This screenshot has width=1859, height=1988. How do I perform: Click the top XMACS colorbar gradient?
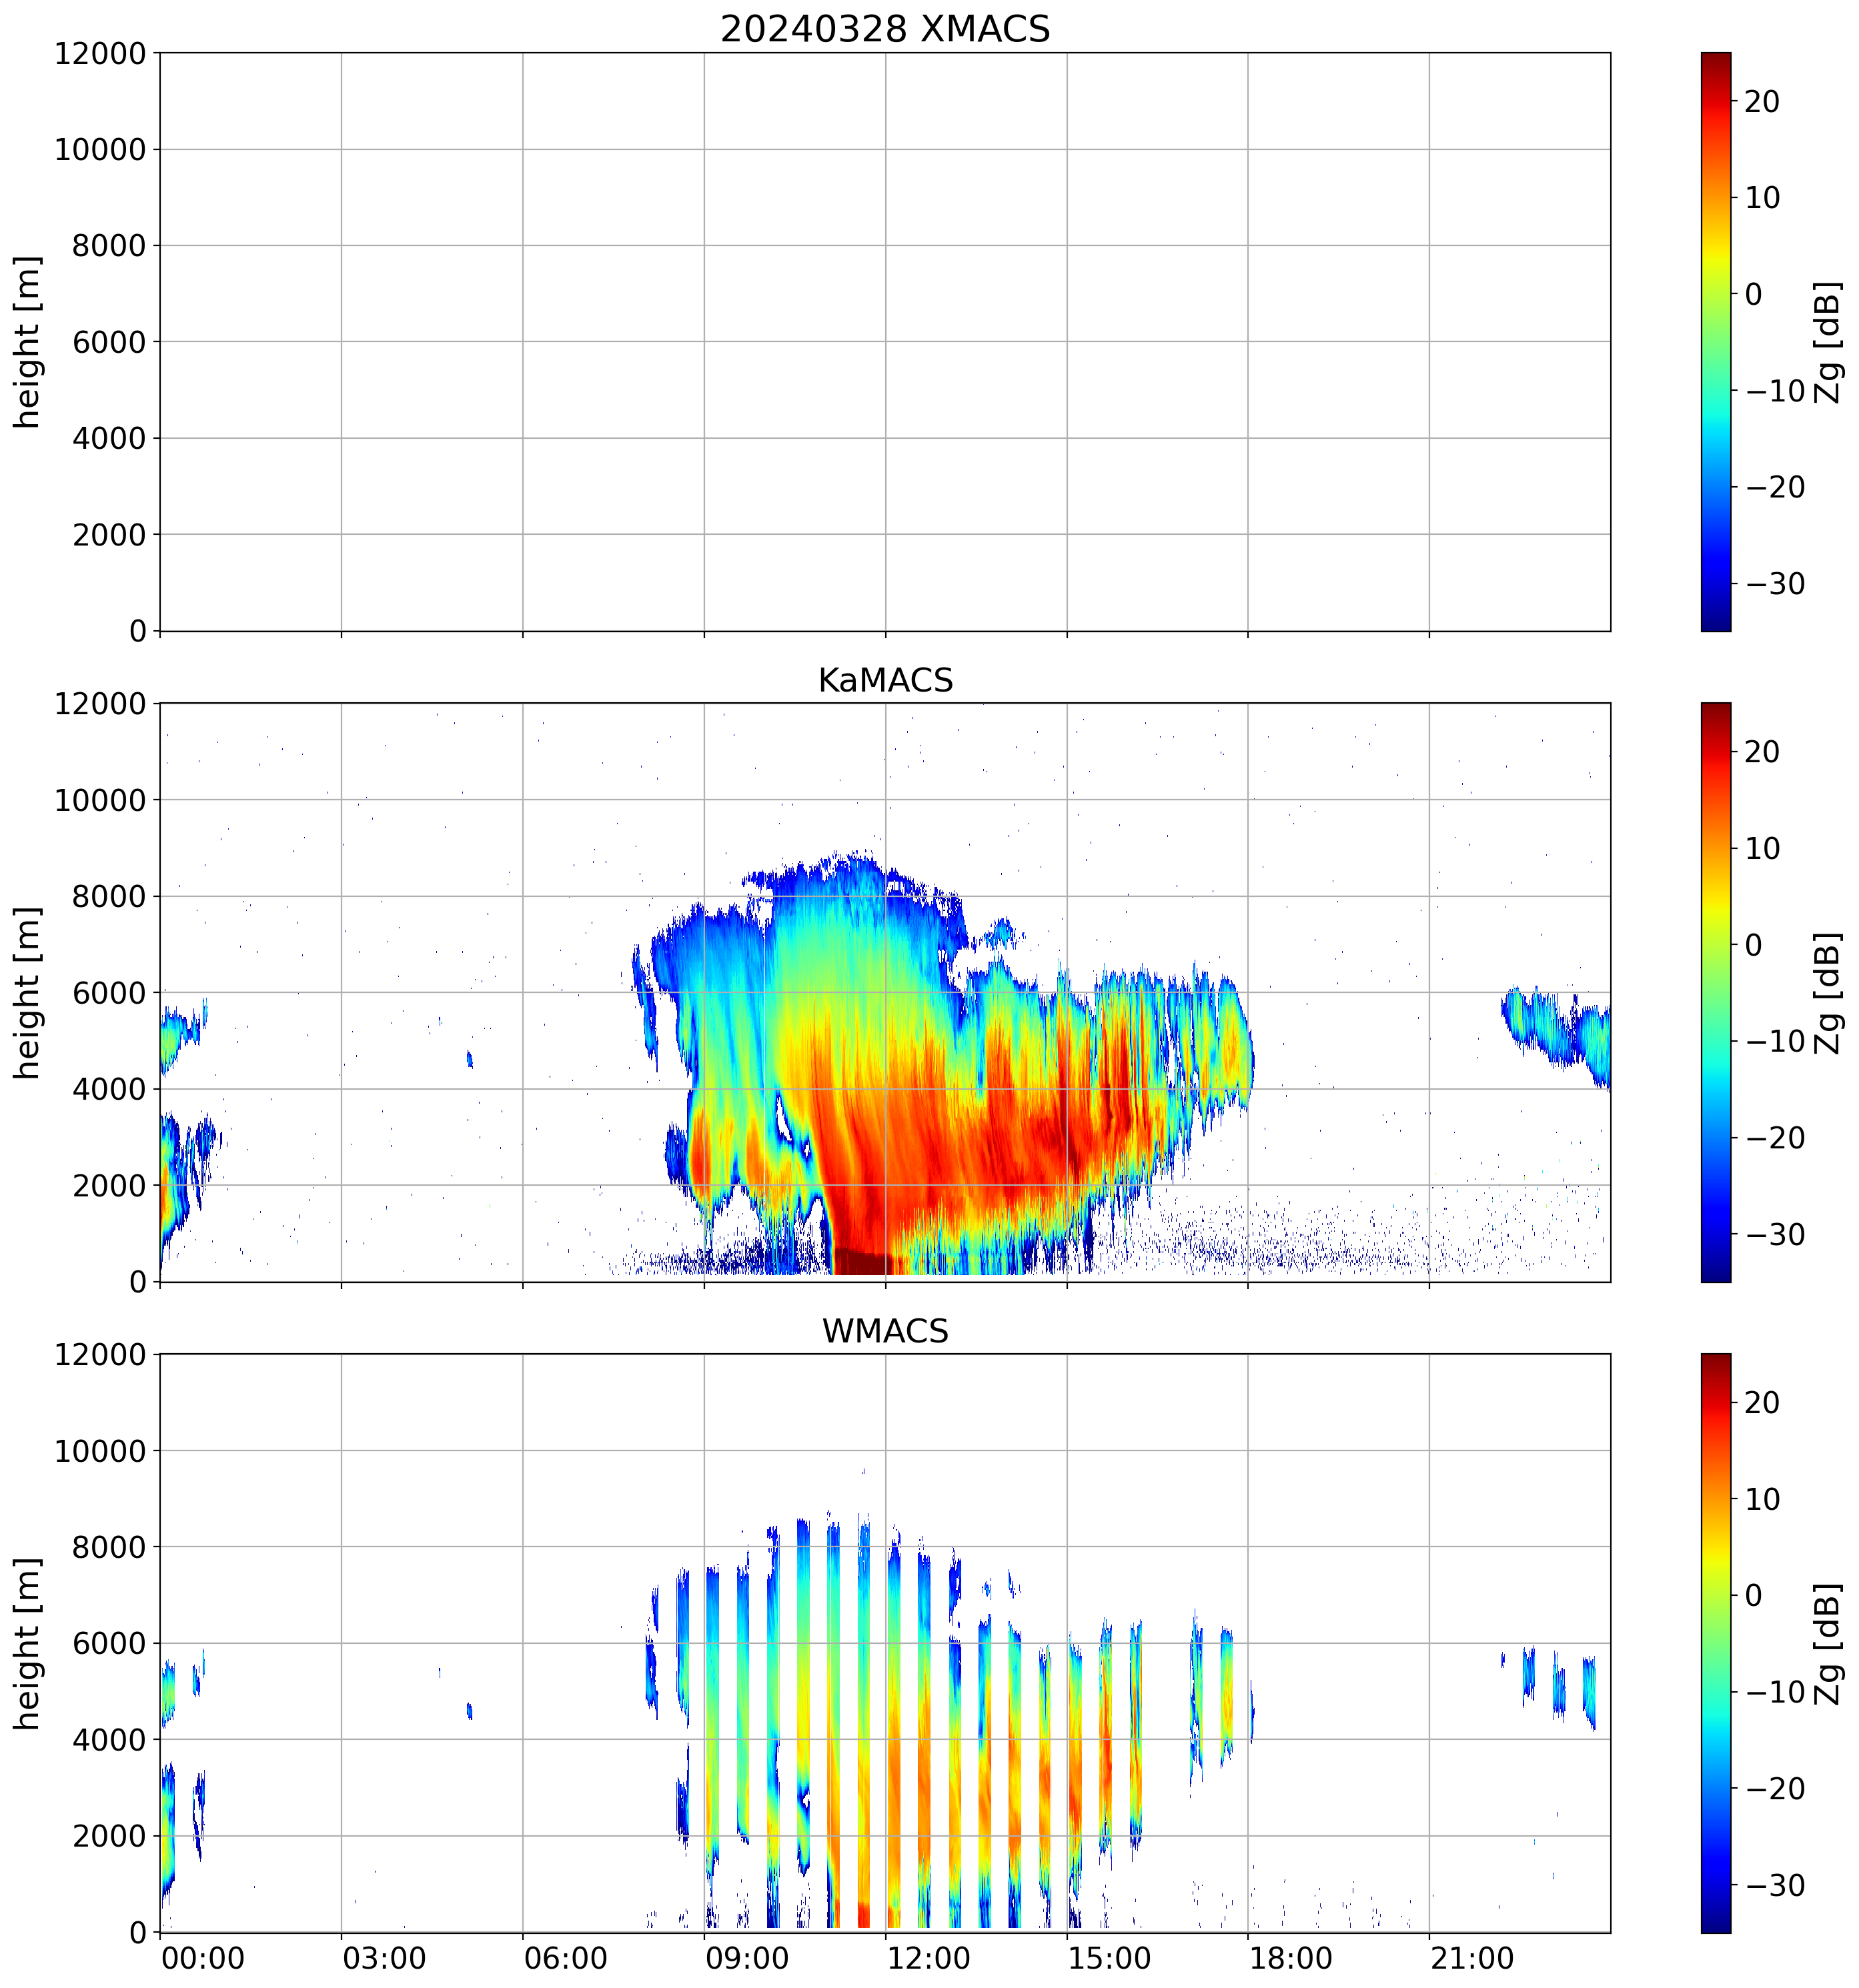click(x=1715, y=341)
